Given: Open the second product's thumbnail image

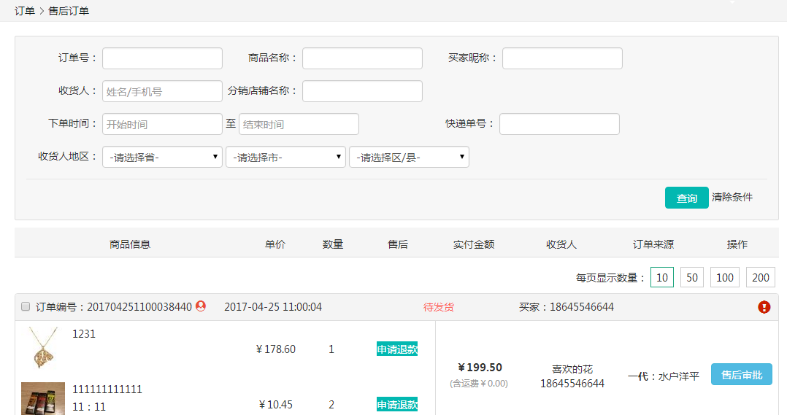Looking at the screenshot, I should (43, 398).
